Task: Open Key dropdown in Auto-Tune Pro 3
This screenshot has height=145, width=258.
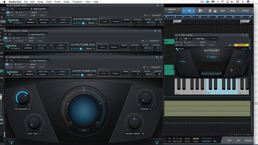Action: [x=53, y=75]
